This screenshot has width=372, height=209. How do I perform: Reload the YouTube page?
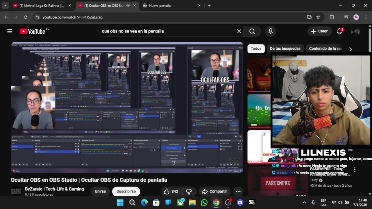(26, 17)
